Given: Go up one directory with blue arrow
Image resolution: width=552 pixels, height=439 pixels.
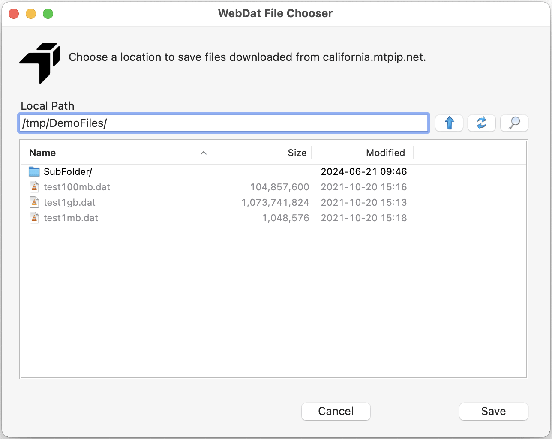Looking at the screenshot, I should [449, 123].
